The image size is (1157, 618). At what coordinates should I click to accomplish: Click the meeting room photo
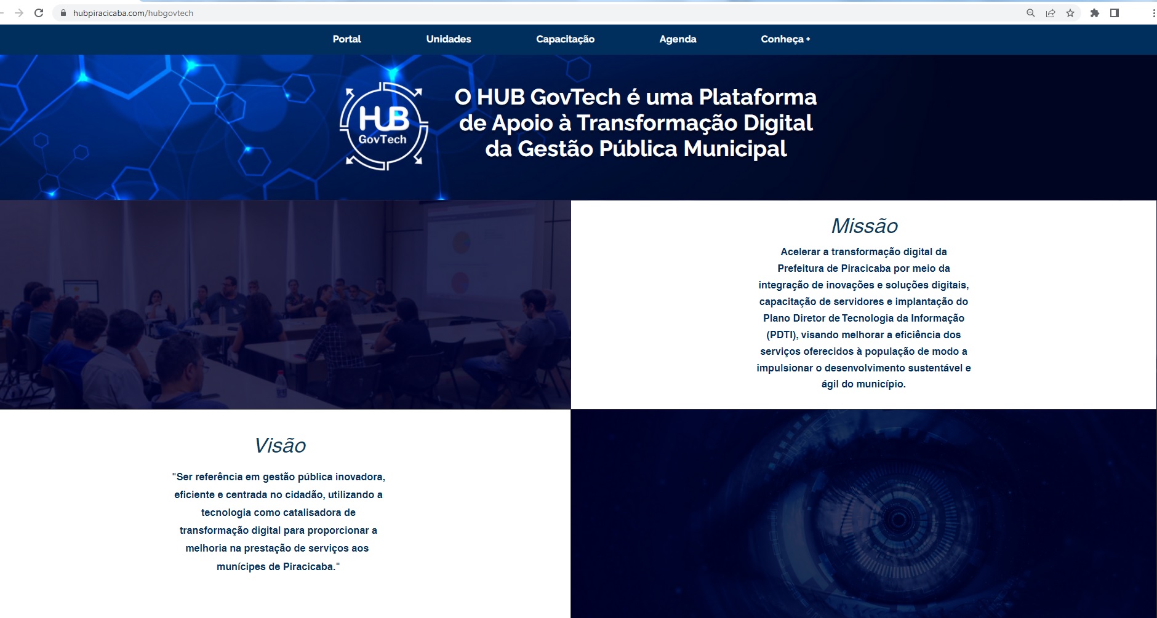coord(285,304)
